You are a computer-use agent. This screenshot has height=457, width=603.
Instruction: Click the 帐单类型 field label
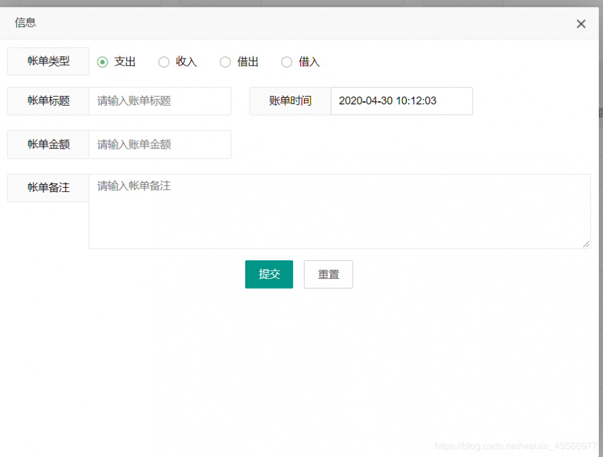point(48,61)
